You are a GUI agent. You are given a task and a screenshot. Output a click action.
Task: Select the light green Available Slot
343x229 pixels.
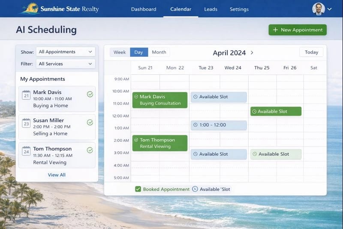point(276,154)
